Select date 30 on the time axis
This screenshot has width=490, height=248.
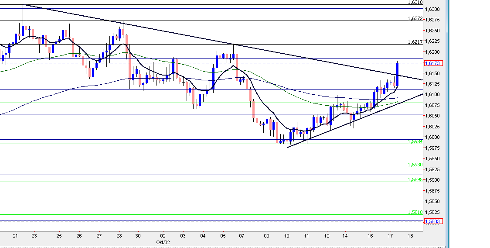tap(139, 236)
